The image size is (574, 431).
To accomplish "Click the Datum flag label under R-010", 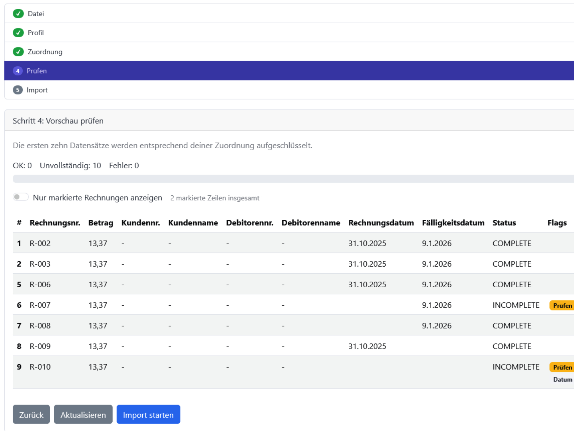I will (563, 380).
